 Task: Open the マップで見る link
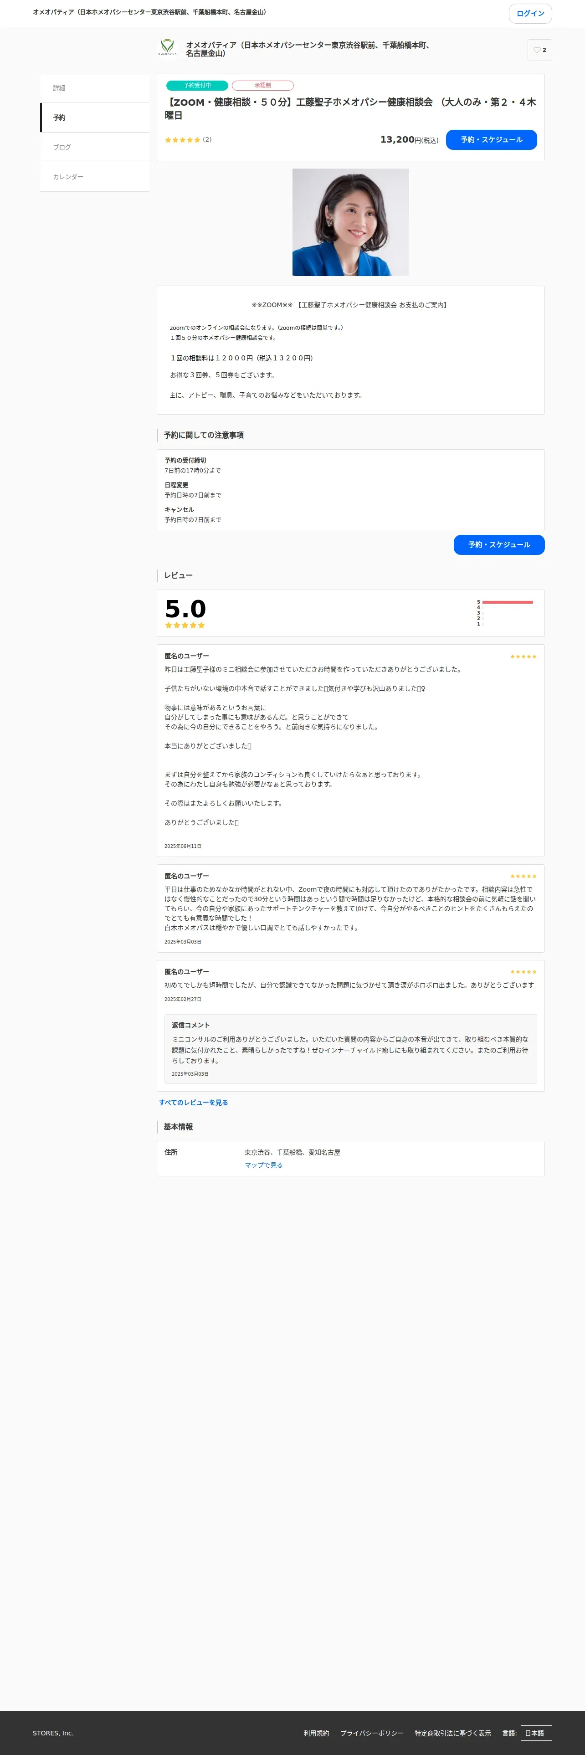pos(263,1165)
